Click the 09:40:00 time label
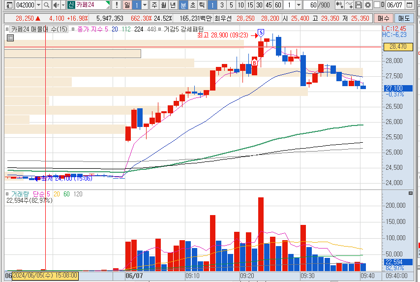Screen dimensions: 420x282 click(x=397, y=276)
